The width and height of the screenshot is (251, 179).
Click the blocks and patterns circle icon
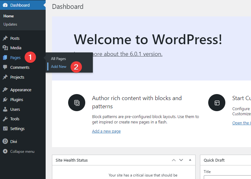pyautogui.click(x=77, y=103)
